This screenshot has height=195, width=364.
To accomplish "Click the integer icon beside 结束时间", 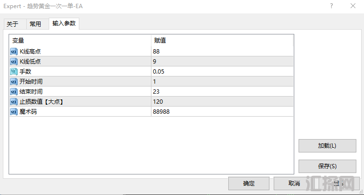I will [x=14, y=92].
